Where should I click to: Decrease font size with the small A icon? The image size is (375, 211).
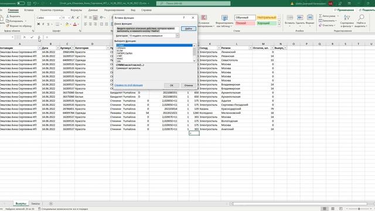point(78,18)
